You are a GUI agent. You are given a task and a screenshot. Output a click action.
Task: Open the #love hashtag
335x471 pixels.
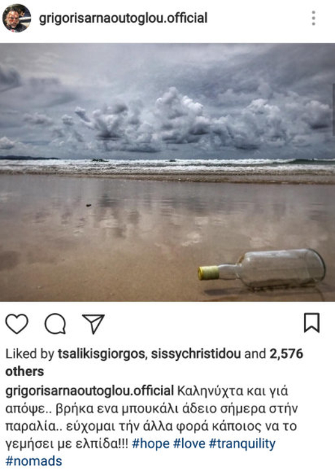[x=190, y=443]
